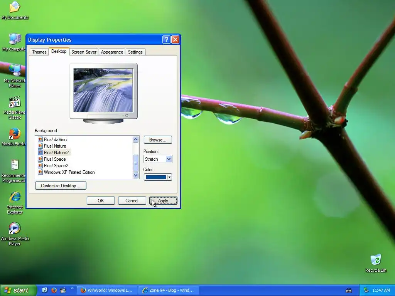Click the background list scroll up arrow
This screenshot has height=296, width=395.
[x=135, y=139]
